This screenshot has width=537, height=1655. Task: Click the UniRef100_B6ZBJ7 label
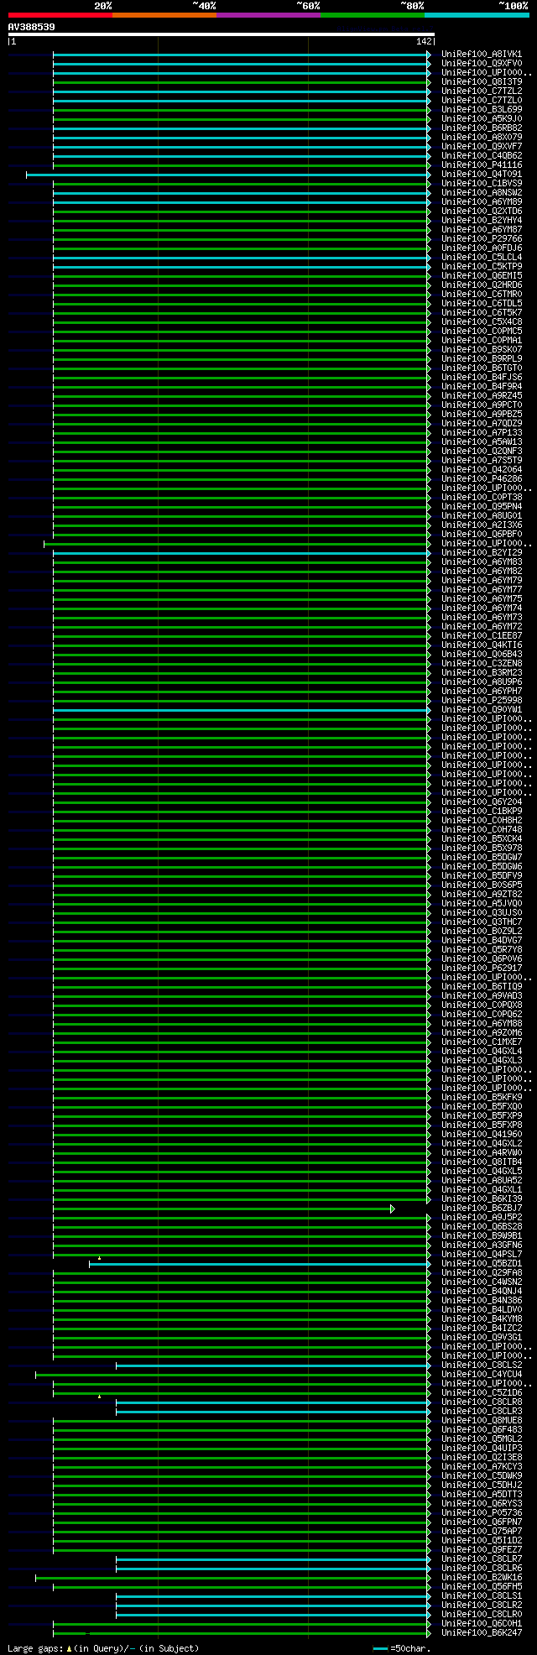coord(482,1208)
